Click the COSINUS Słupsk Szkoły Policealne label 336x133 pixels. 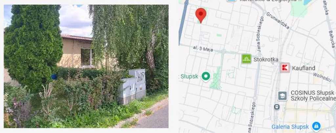coord(313,96)
